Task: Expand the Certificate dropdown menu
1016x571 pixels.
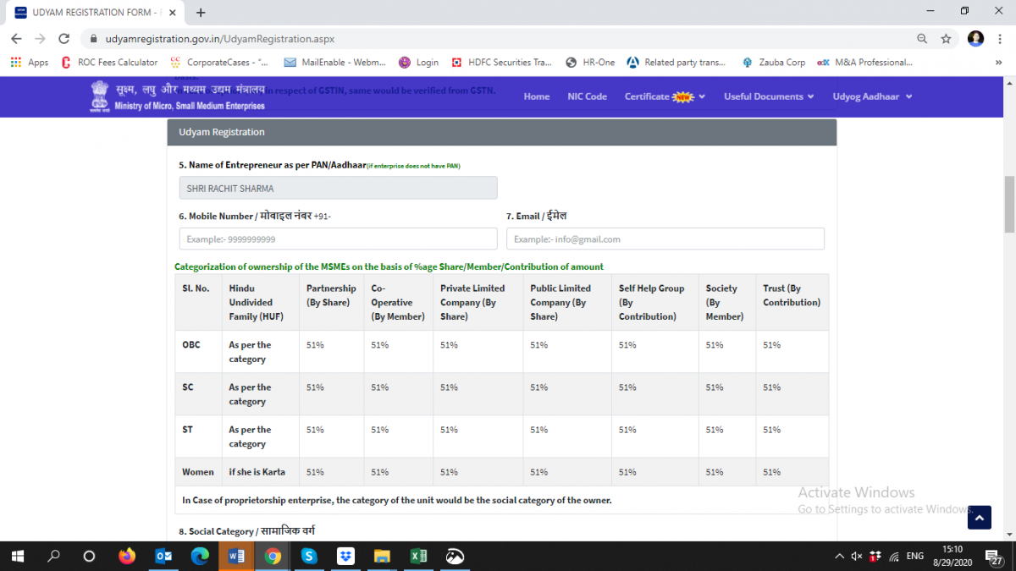Action: coord(665,96)
